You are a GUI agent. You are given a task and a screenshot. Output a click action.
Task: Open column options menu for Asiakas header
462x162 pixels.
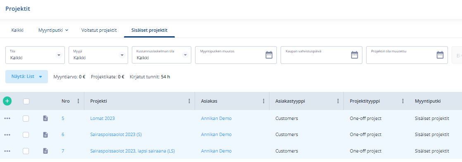point(264,101)
